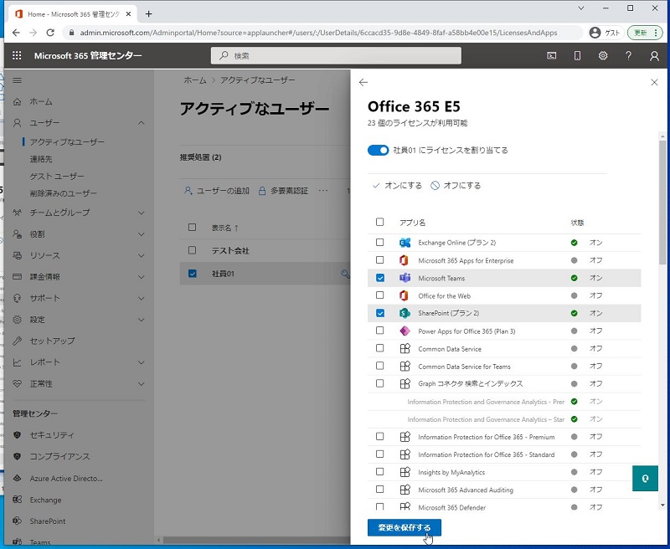Click the Azure Active Directory icon

click(17, 478)
